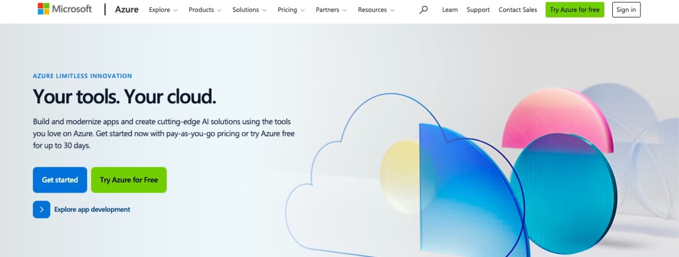Viewport: 679px width, 257px height.
Task: Follow the Explore app development link
Action: pyautogui.click(x=92, y=210)
